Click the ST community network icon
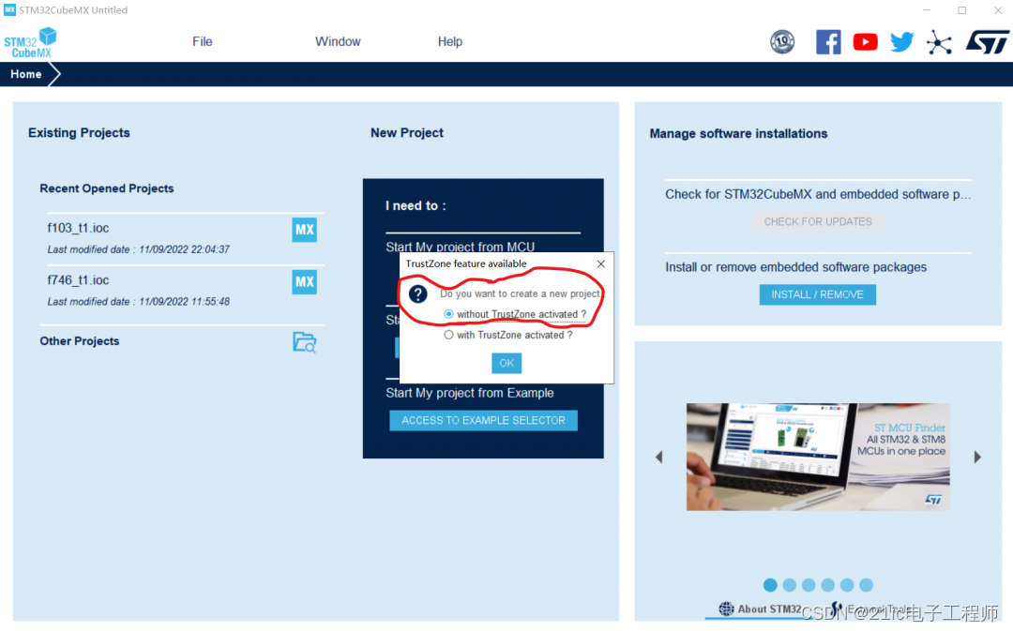 tap(939, 42)
